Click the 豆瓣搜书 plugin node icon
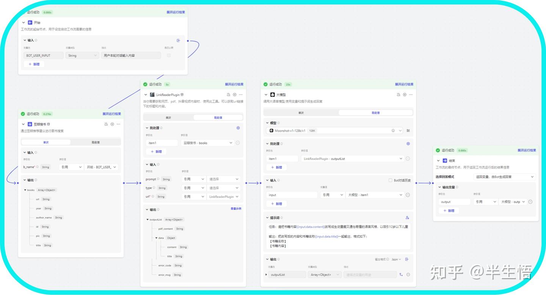The image size is (546, 295). (x=30, y=124)
